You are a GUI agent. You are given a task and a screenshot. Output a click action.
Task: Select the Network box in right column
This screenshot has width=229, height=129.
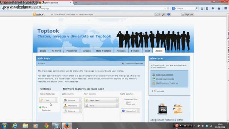130,111
